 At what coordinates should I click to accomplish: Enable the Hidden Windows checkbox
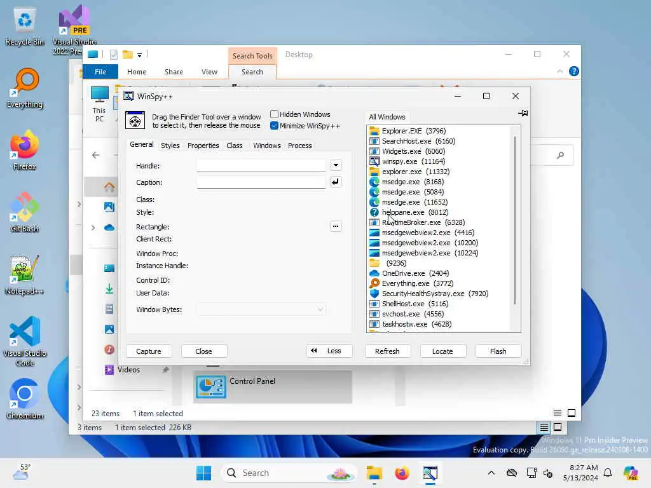coord(274,114)
